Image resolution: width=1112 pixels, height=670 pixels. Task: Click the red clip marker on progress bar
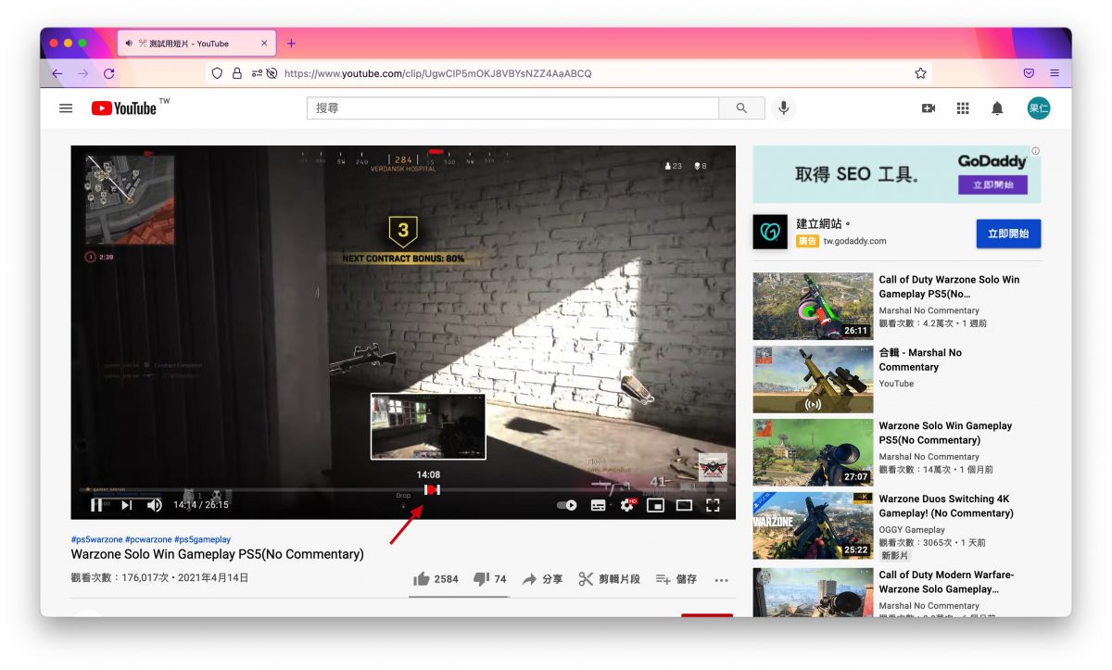432,489
